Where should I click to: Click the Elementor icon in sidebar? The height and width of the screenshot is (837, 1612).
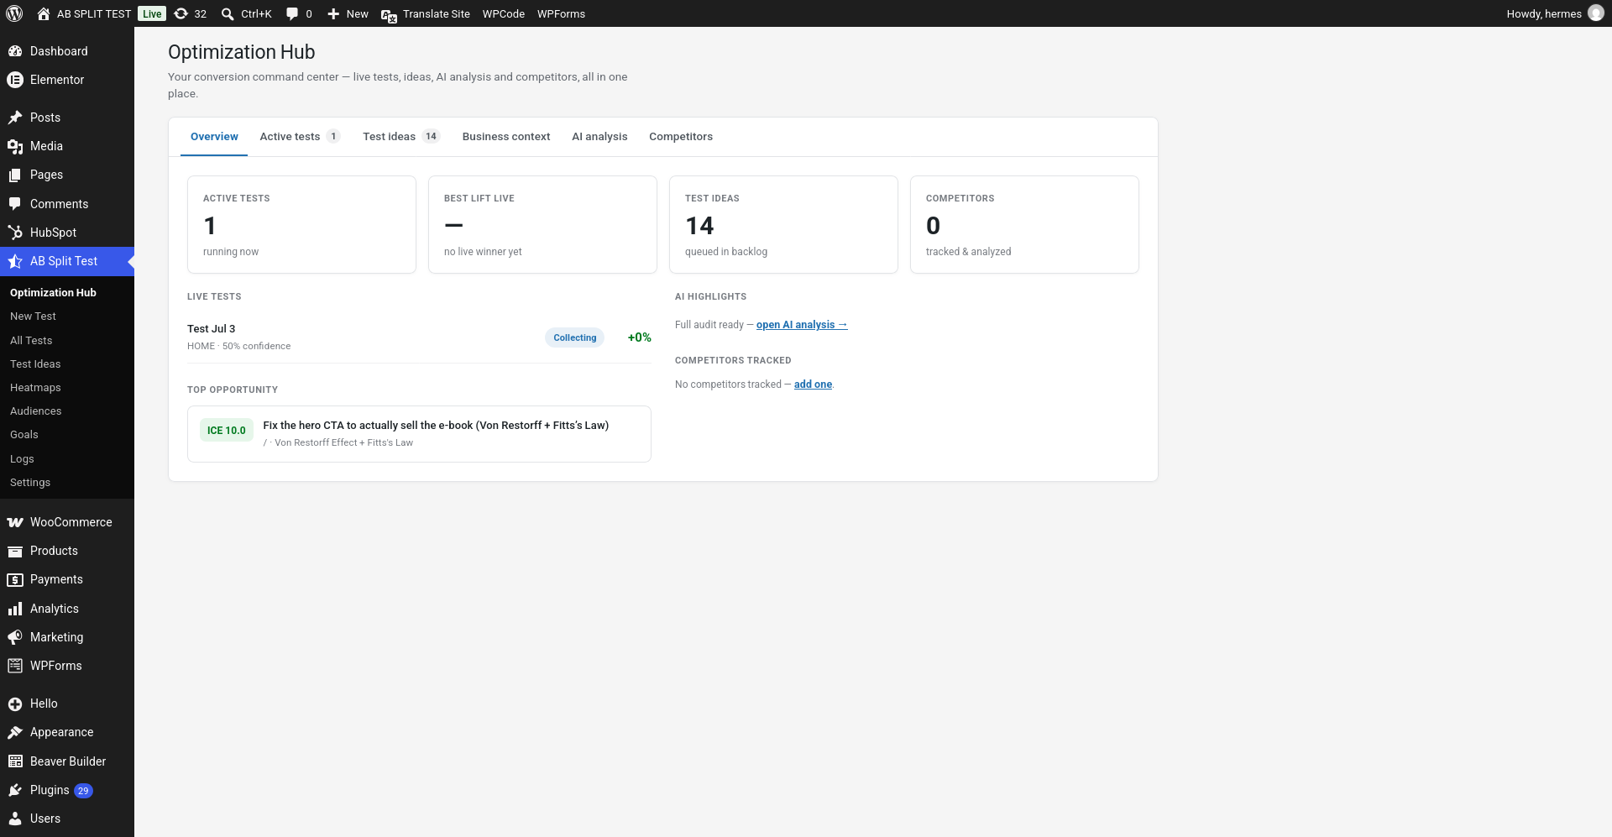[x=15, y=80]
